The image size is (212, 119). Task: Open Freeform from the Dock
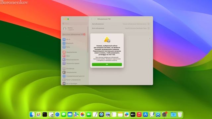click(x=127, y=115)
